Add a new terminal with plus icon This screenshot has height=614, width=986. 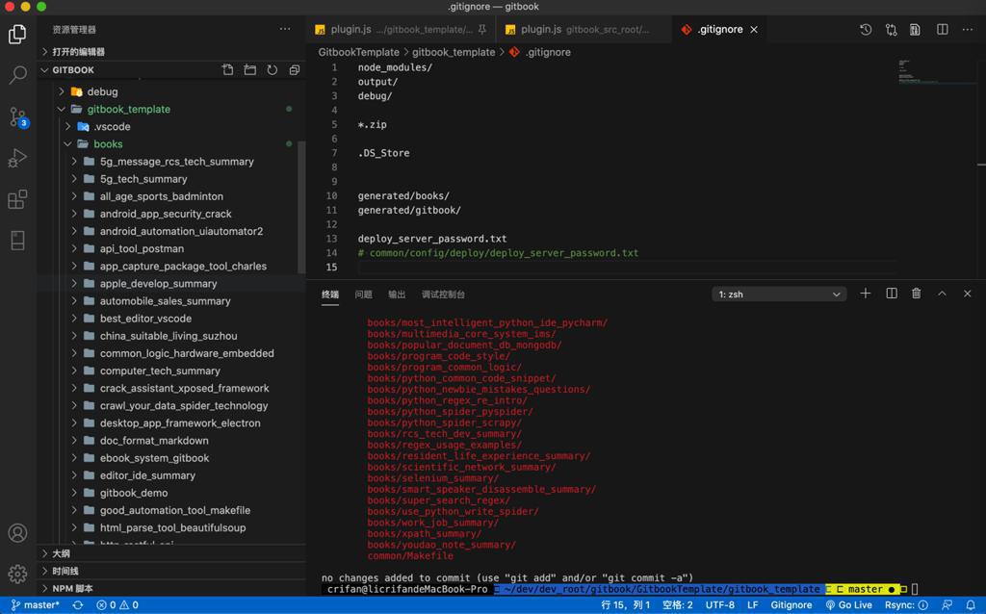(x=866, y=294)
